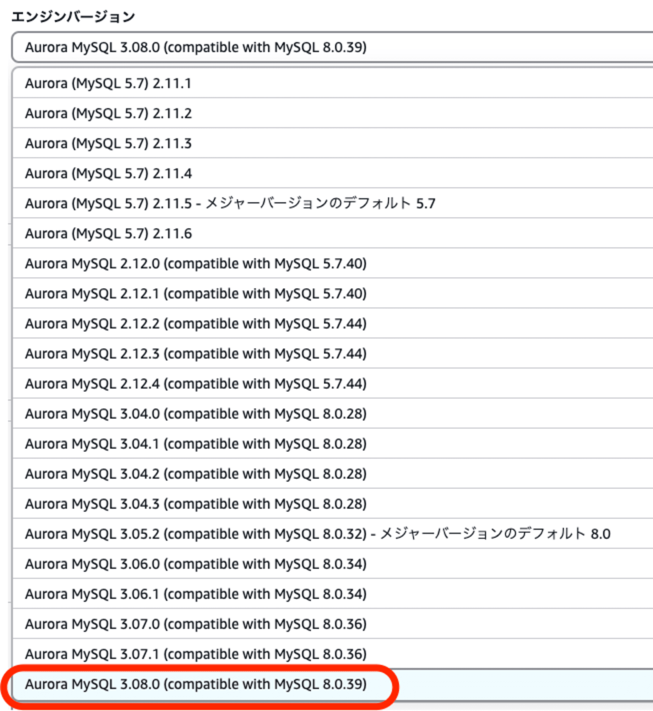The image size is (653, 711).
Task: Pick Aurora MySQL 3.04.2 option
Action: coord(333,474)
